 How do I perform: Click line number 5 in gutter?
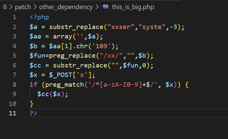coord(14,56)
